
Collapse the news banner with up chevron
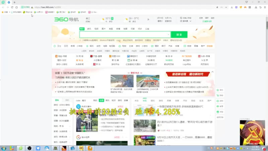pos(212,72)
